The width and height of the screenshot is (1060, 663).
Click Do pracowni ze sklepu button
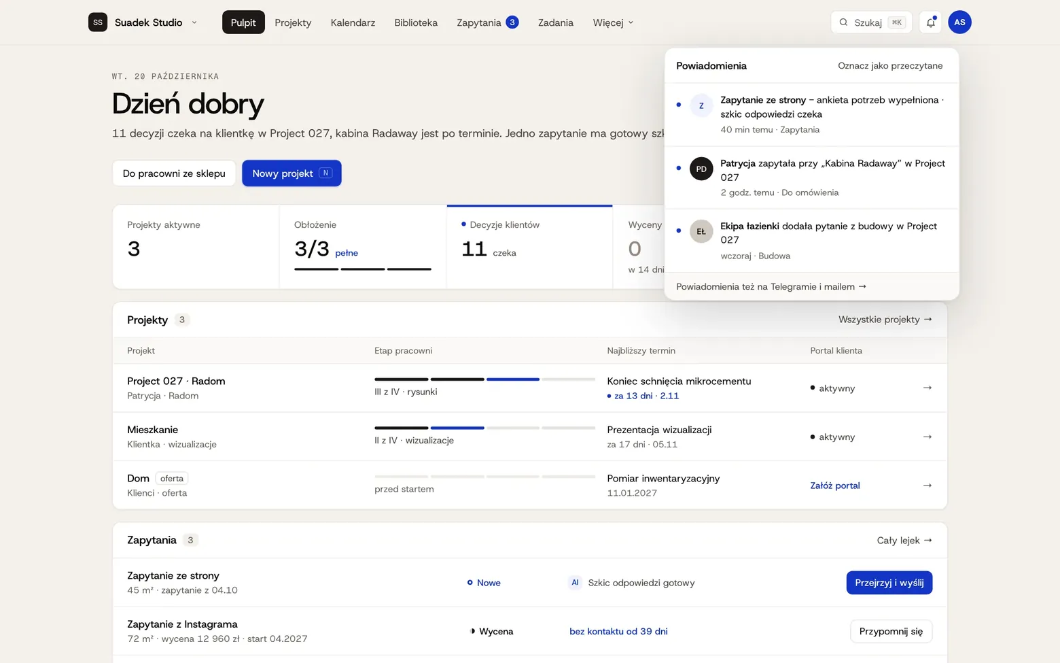click(174, 173)
